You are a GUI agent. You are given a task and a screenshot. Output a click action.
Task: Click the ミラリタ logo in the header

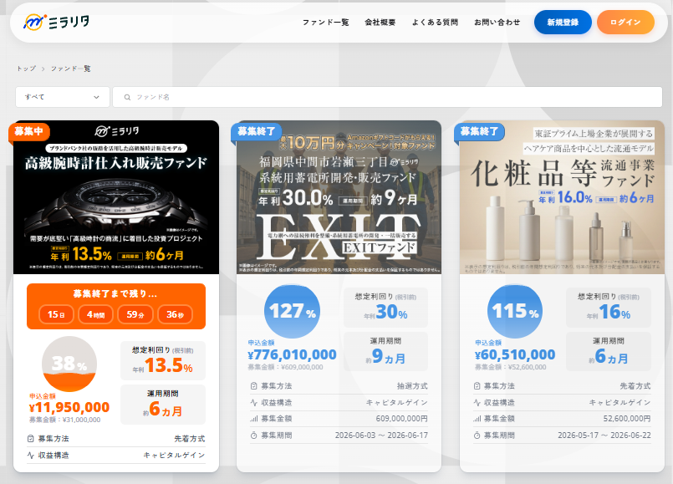56,22
